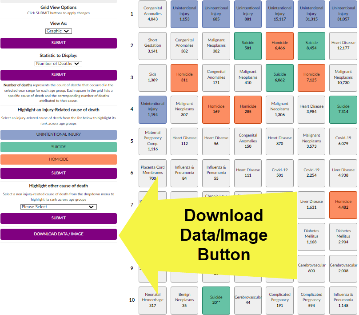This screenshot has height=315, width=359.
Task: Select the Neonatal Hemorrhage 317 square
Action: pos(152,300)
